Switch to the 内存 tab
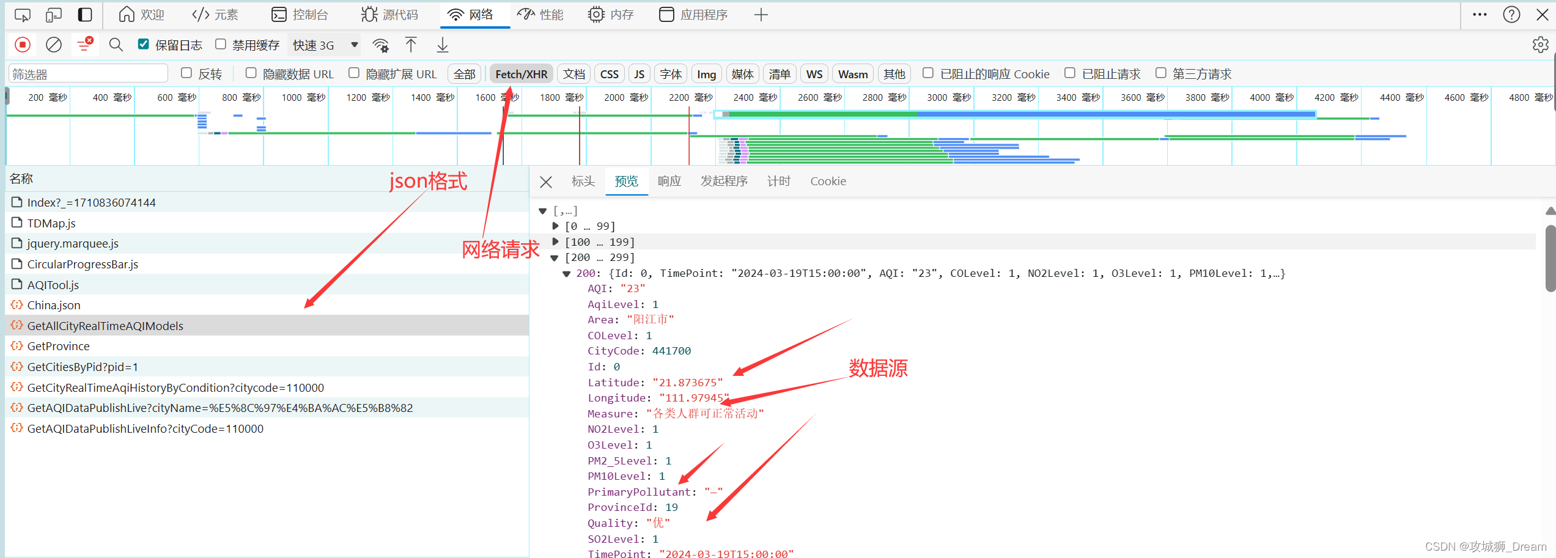1556x558 pixels. (611, 15)
